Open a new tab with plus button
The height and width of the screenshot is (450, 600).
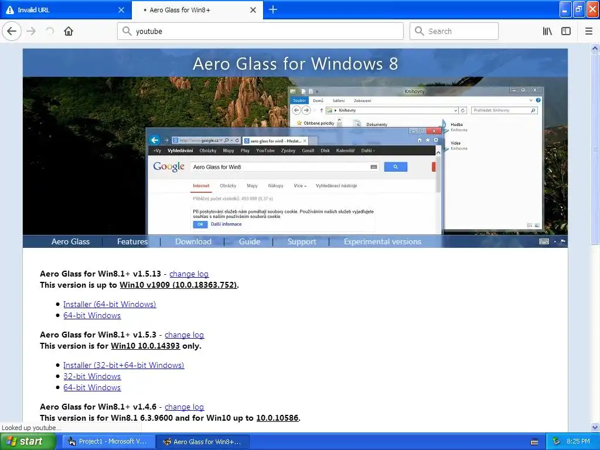coord(273,9)
